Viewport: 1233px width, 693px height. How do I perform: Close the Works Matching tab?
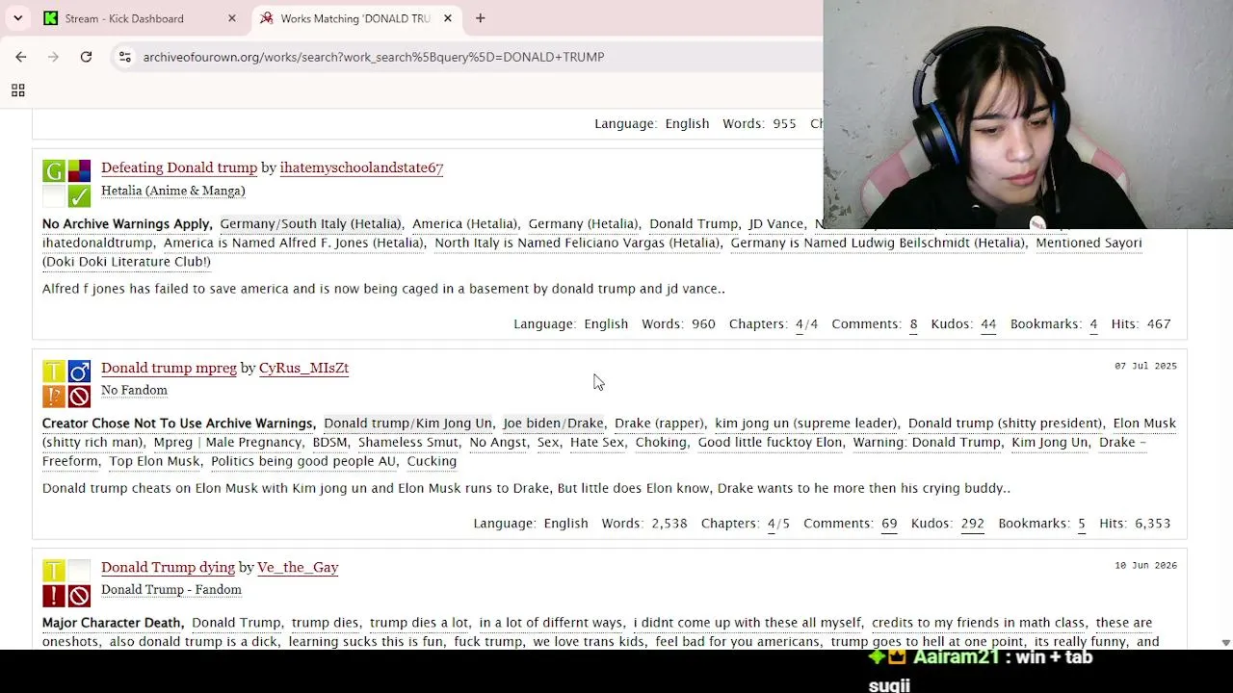click(448, 18)
